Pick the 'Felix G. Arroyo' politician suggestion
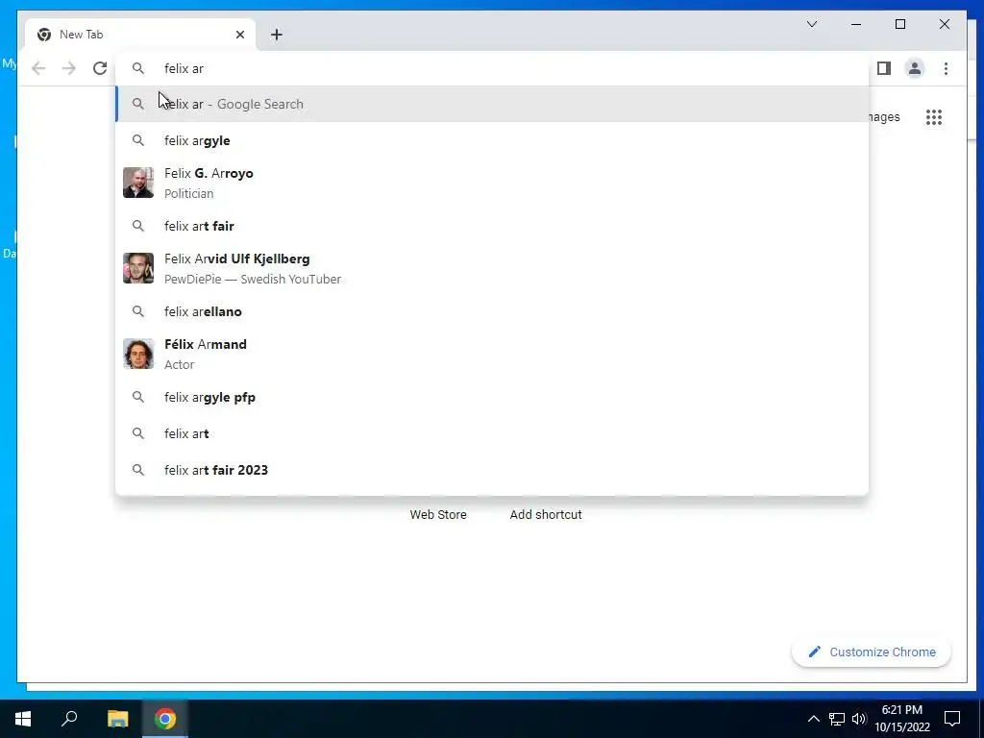Image resolution: width=984 pixels, height=738 pixels. pos(493,184)
